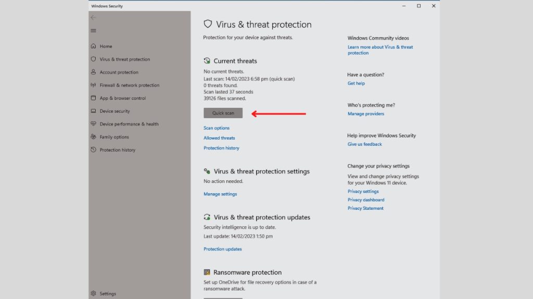This screenshot has width=533, height=299.
Task: Open Protection history in the sidebar
Action: point(117,150)
